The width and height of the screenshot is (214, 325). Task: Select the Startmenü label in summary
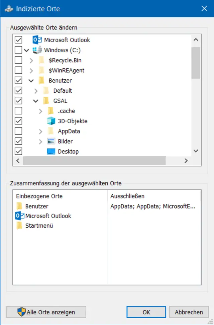[39, 226]
